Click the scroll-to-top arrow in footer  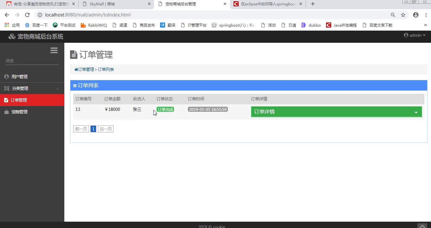click(x=422, y=226)
